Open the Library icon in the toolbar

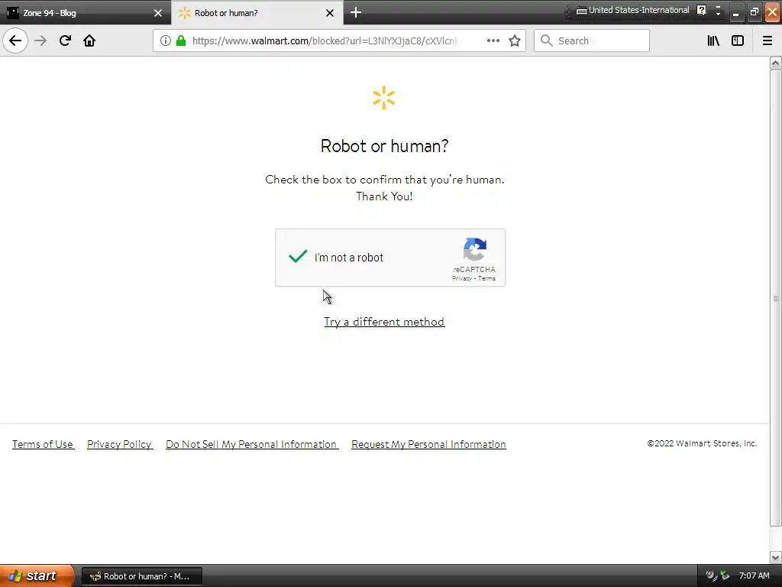pos(713,41)
